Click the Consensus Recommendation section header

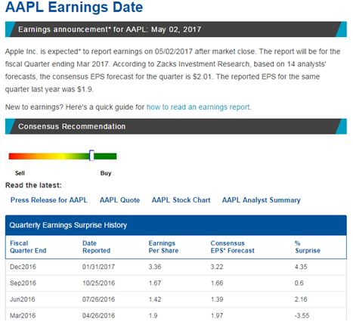coord(176,126)
